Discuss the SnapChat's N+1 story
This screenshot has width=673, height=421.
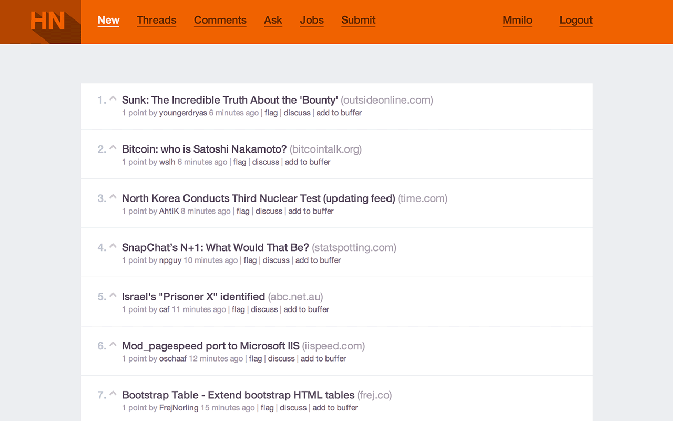[x=276, y=260]
